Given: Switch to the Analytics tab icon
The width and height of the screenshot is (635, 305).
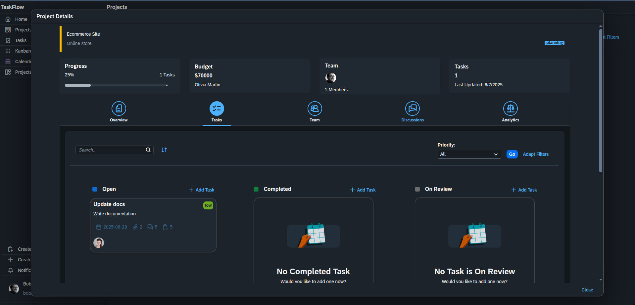Looking at the screenshot, I should [510, 109].
